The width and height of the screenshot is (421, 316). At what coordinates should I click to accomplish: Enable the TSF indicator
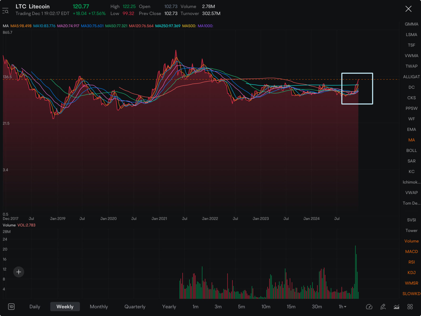click(x=412, y=45)
